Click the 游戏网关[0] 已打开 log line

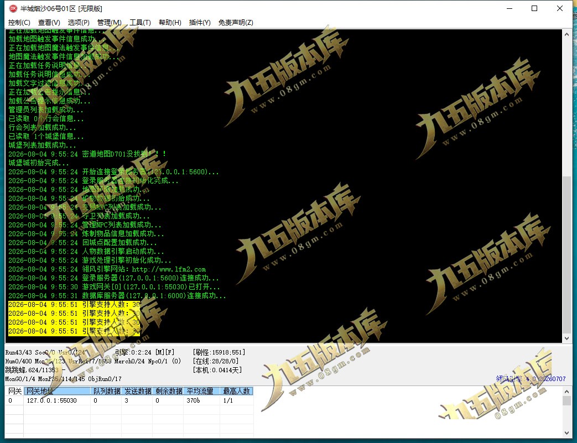click(x=114, y=287)
